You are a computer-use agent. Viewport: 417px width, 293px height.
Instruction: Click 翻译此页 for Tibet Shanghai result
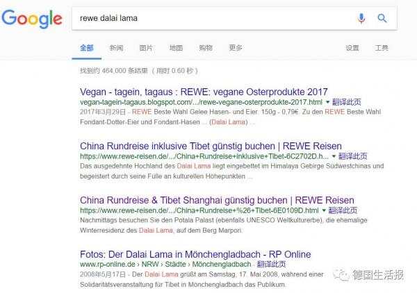343,210
